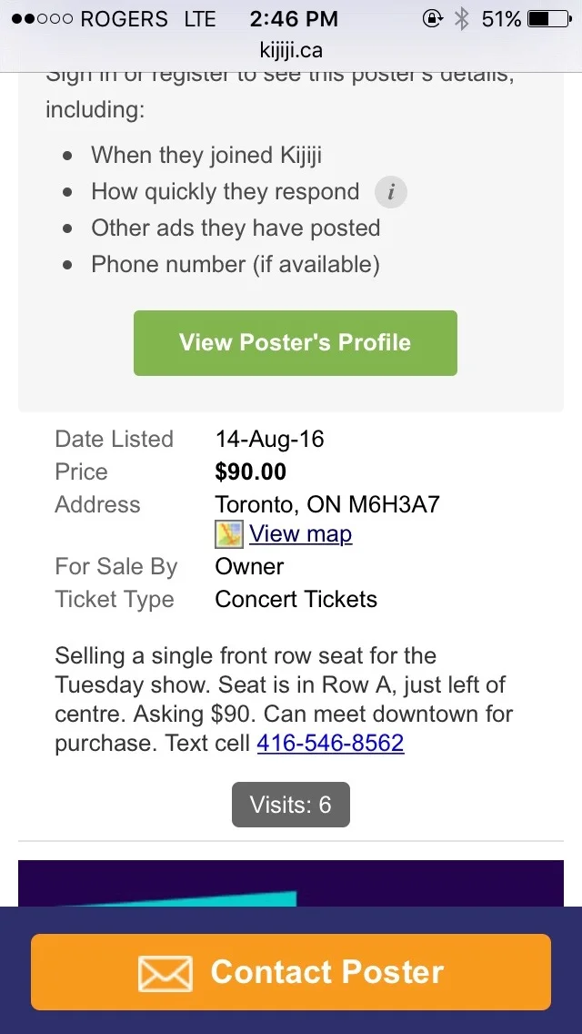582x1034 pixels.
Task: Tap the response time info icon
Action: pos(391,192)
